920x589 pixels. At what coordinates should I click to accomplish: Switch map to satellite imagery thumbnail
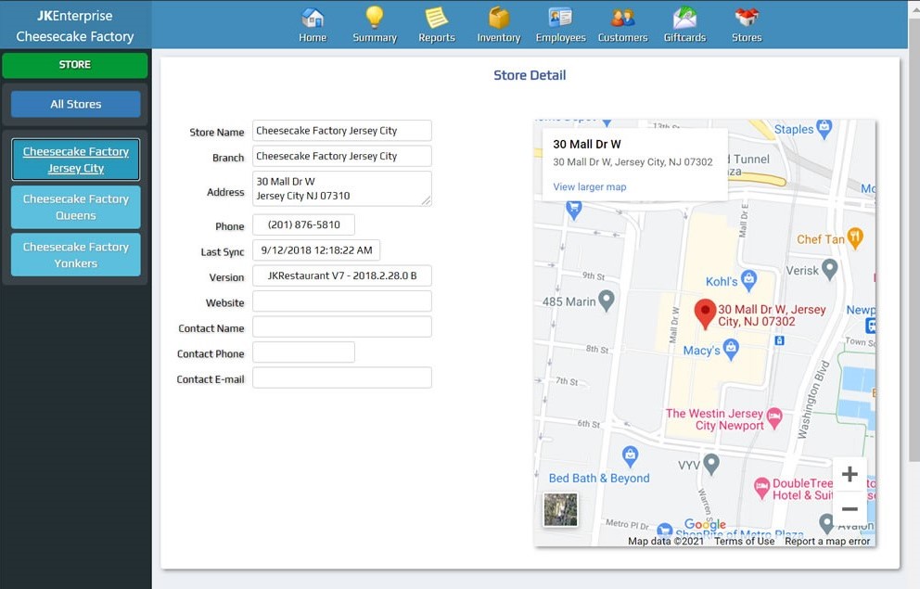pyautogui.click(x=560, y=509)
